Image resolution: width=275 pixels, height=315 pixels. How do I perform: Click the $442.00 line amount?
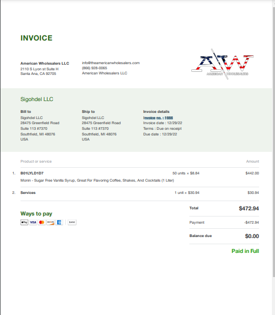pos(252,173)
